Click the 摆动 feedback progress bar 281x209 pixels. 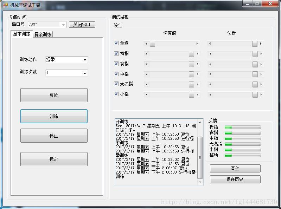click(x=243, y=155)
